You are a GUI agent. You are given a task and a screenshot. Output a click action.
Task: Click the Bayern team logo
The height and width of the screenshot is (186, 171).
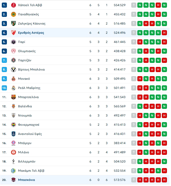[x=14, y=143]
